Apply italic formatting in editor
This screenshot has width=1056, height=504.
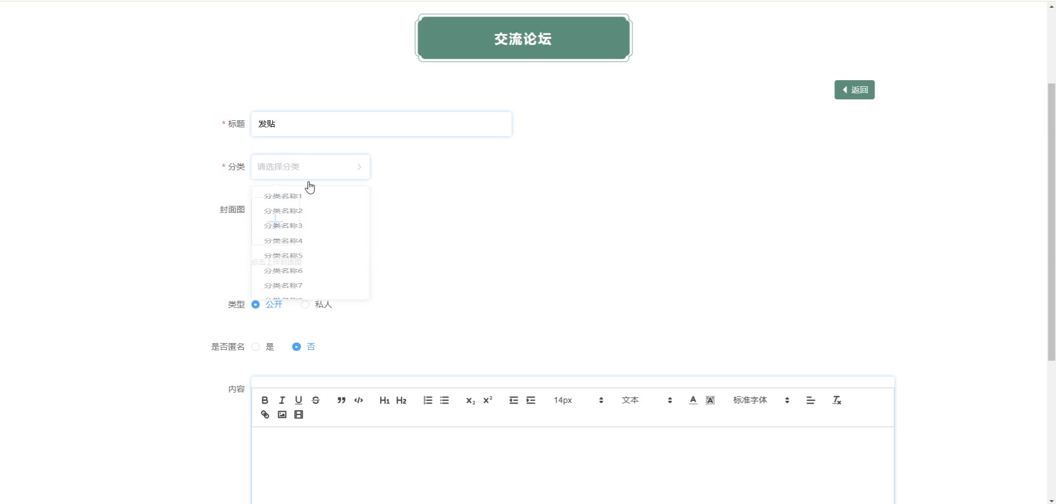point(282,400)
